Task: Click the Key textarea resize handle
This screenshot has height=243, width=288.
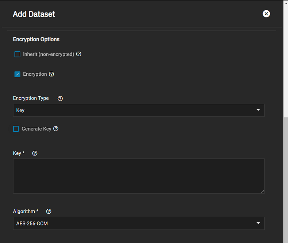Action: click(262, 191)
